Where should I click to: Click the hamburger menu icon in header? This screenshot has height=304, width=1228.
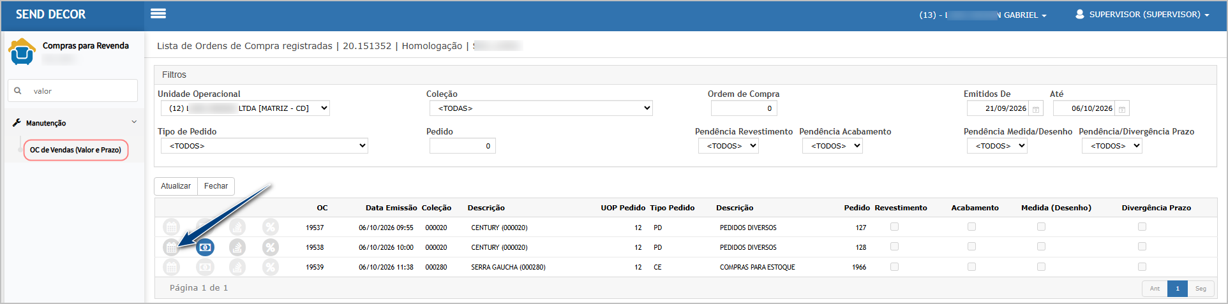158,13
